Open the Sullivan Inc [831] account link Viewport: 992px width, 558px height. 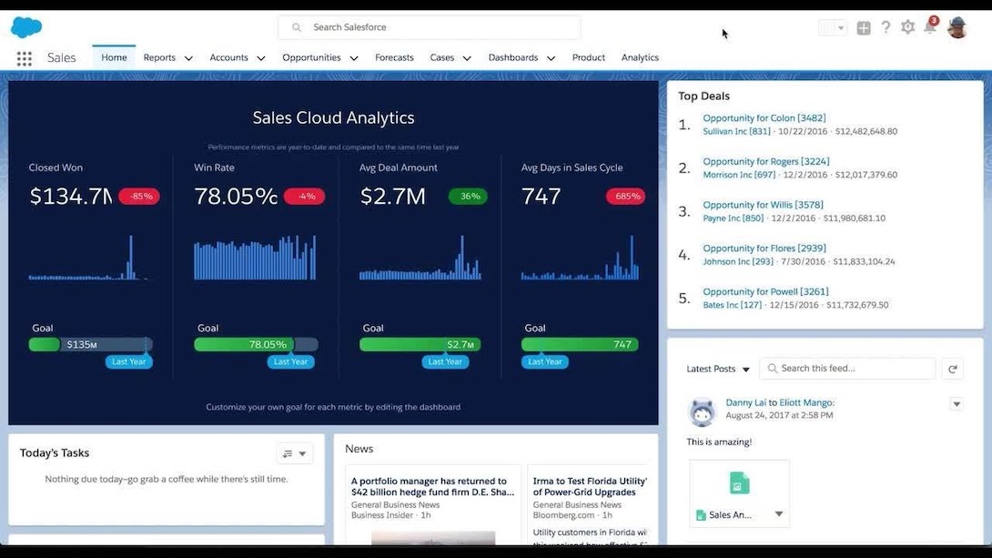736,132
